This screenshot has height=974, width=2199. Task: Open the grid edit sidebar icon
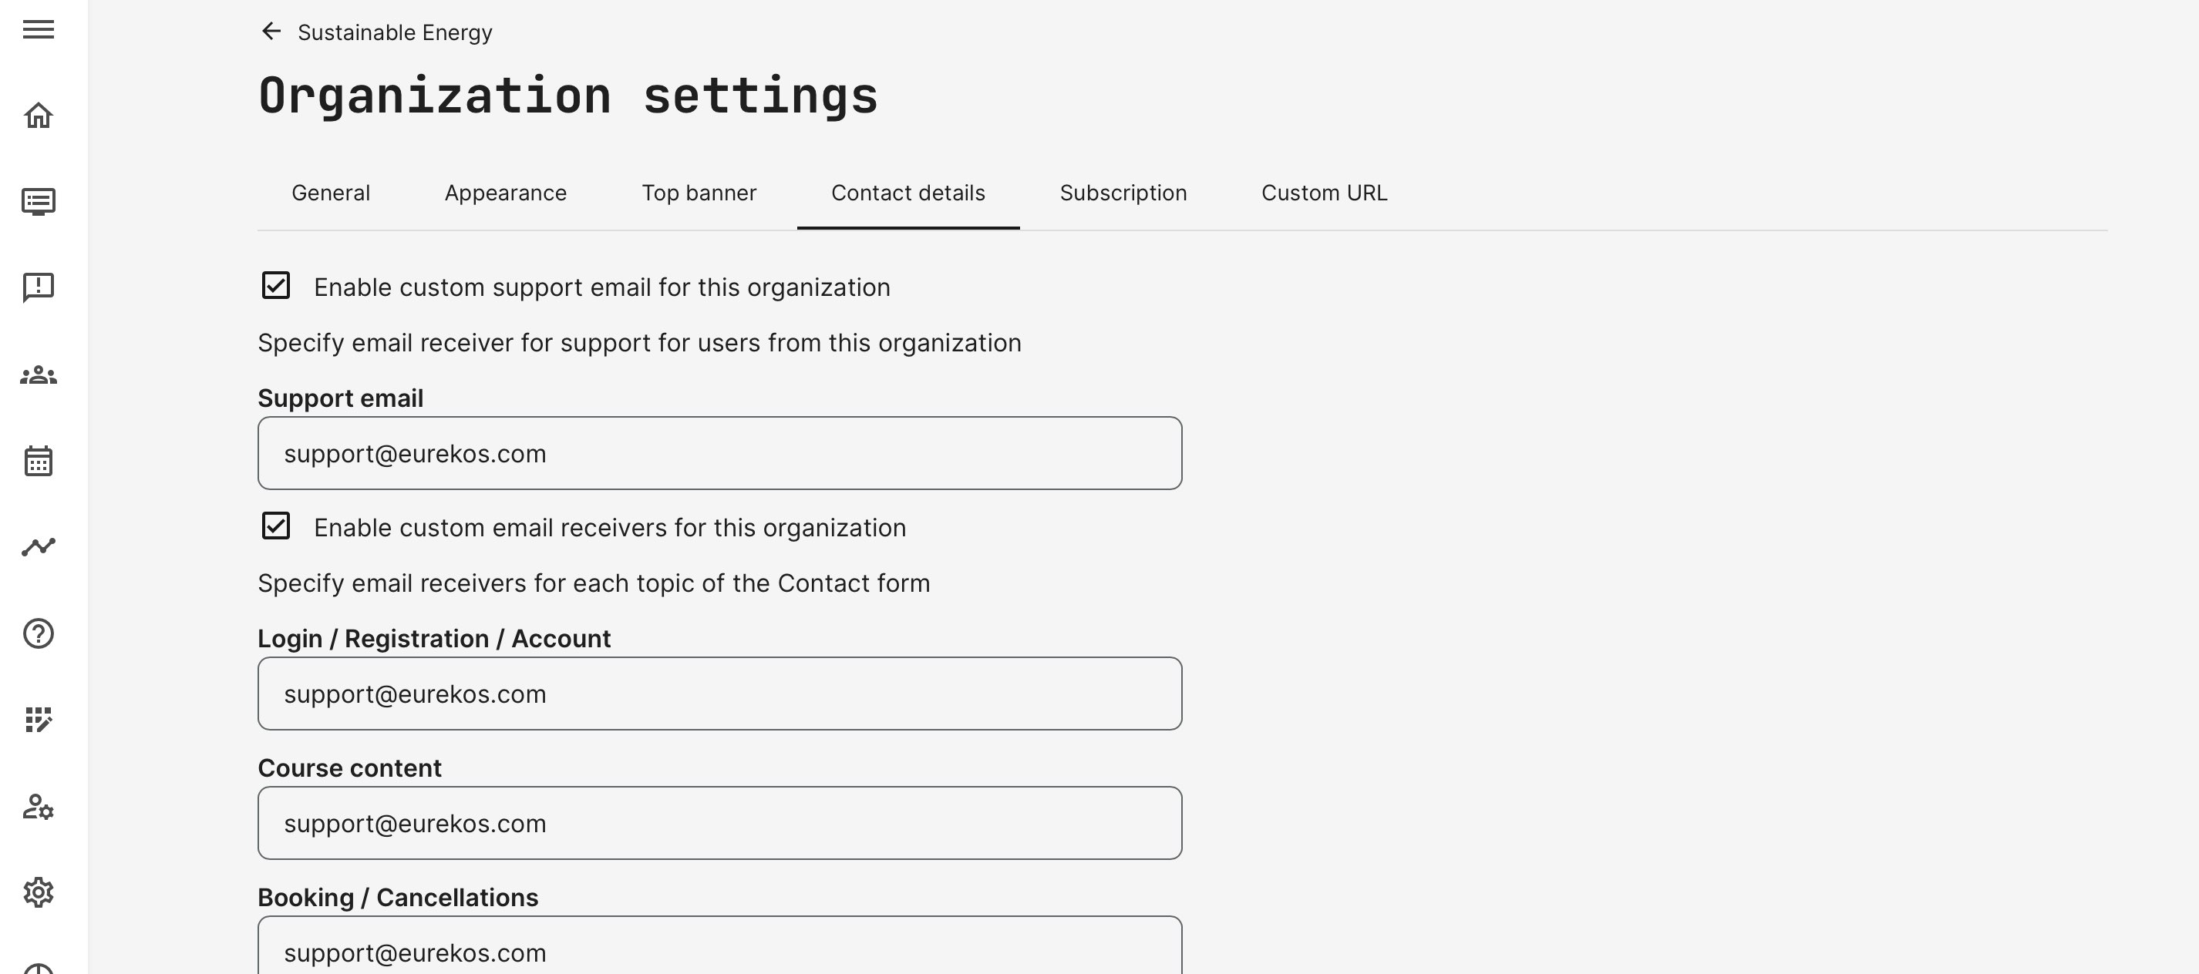click(x=39, y=720)
